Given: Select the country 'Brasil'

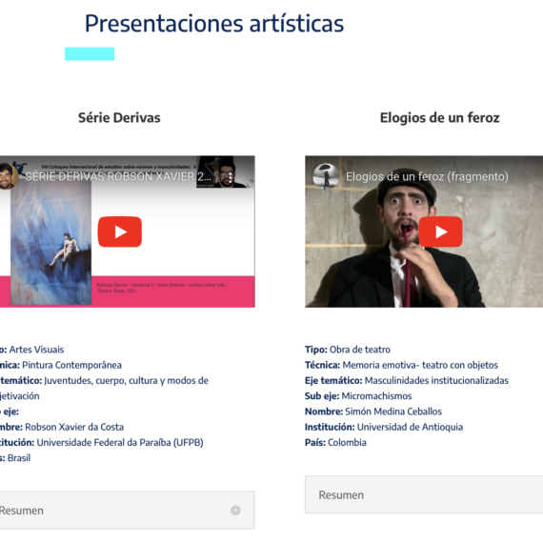Looking at the screenshot, I should 19,458.
